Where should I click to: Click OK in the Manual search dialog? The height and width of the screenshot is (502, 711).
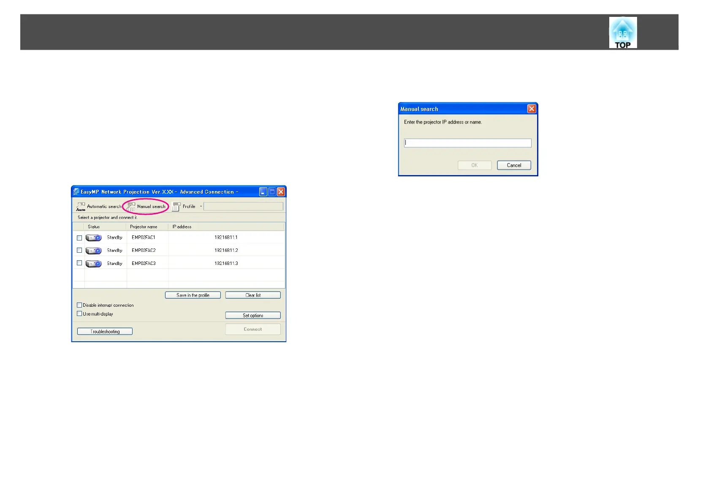(475, 165)
